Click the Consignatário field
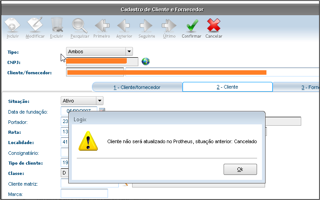The image size is (320, 200). point(65,152)
